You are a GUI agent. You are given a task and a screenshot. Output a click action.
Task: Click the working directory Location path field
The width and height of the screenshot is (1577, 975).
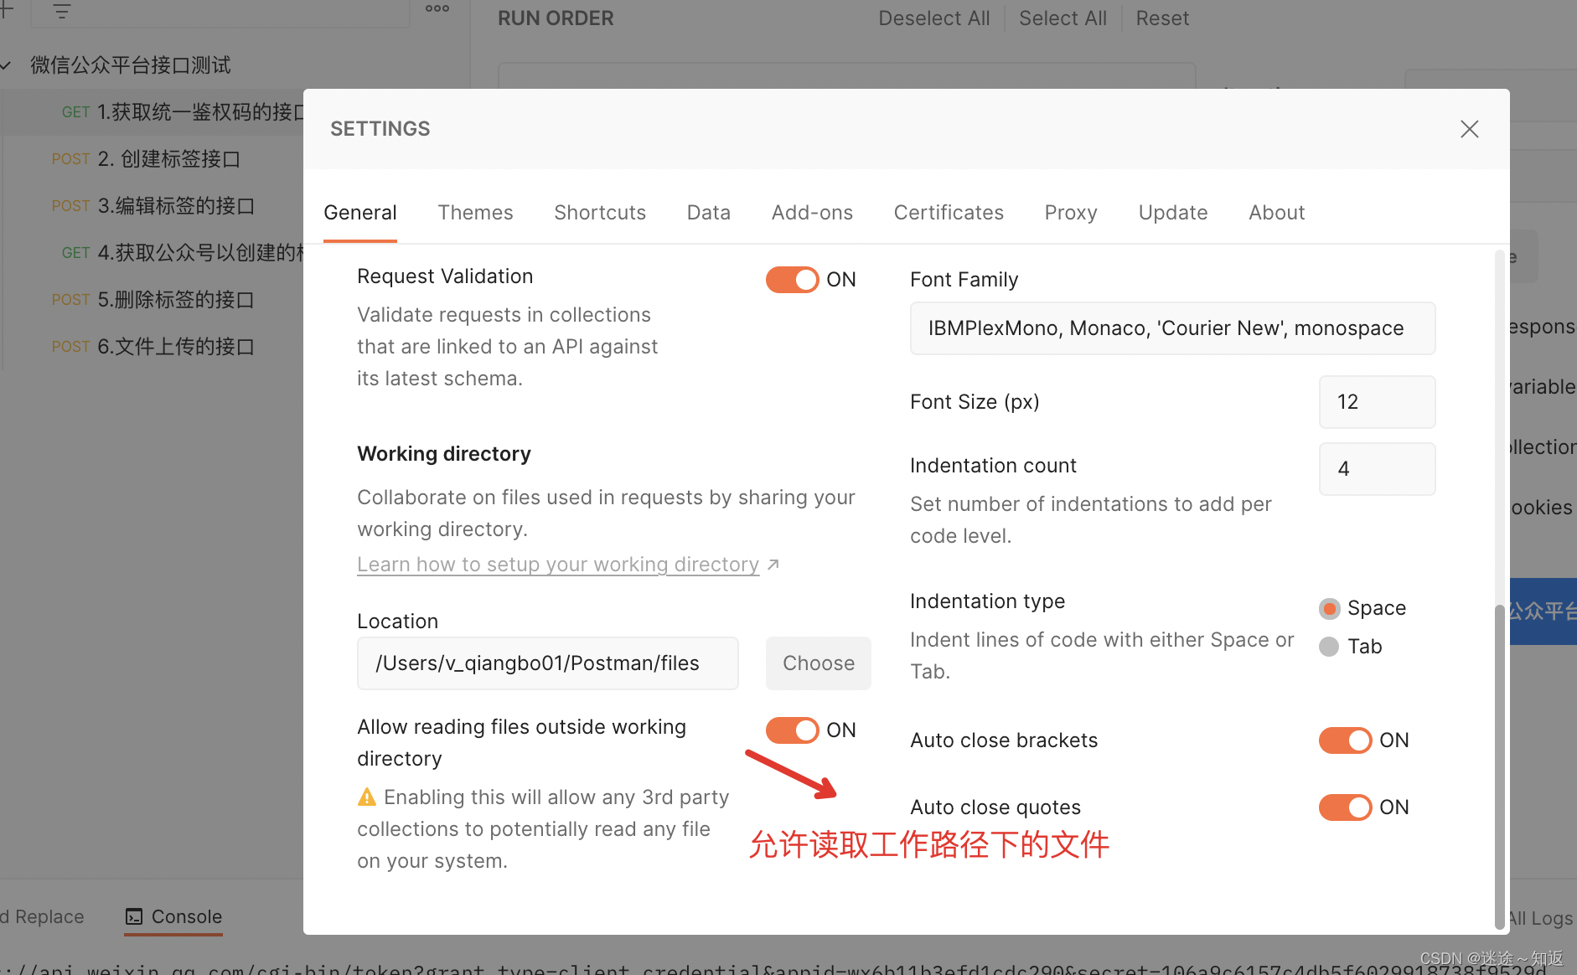pos(547,663)
